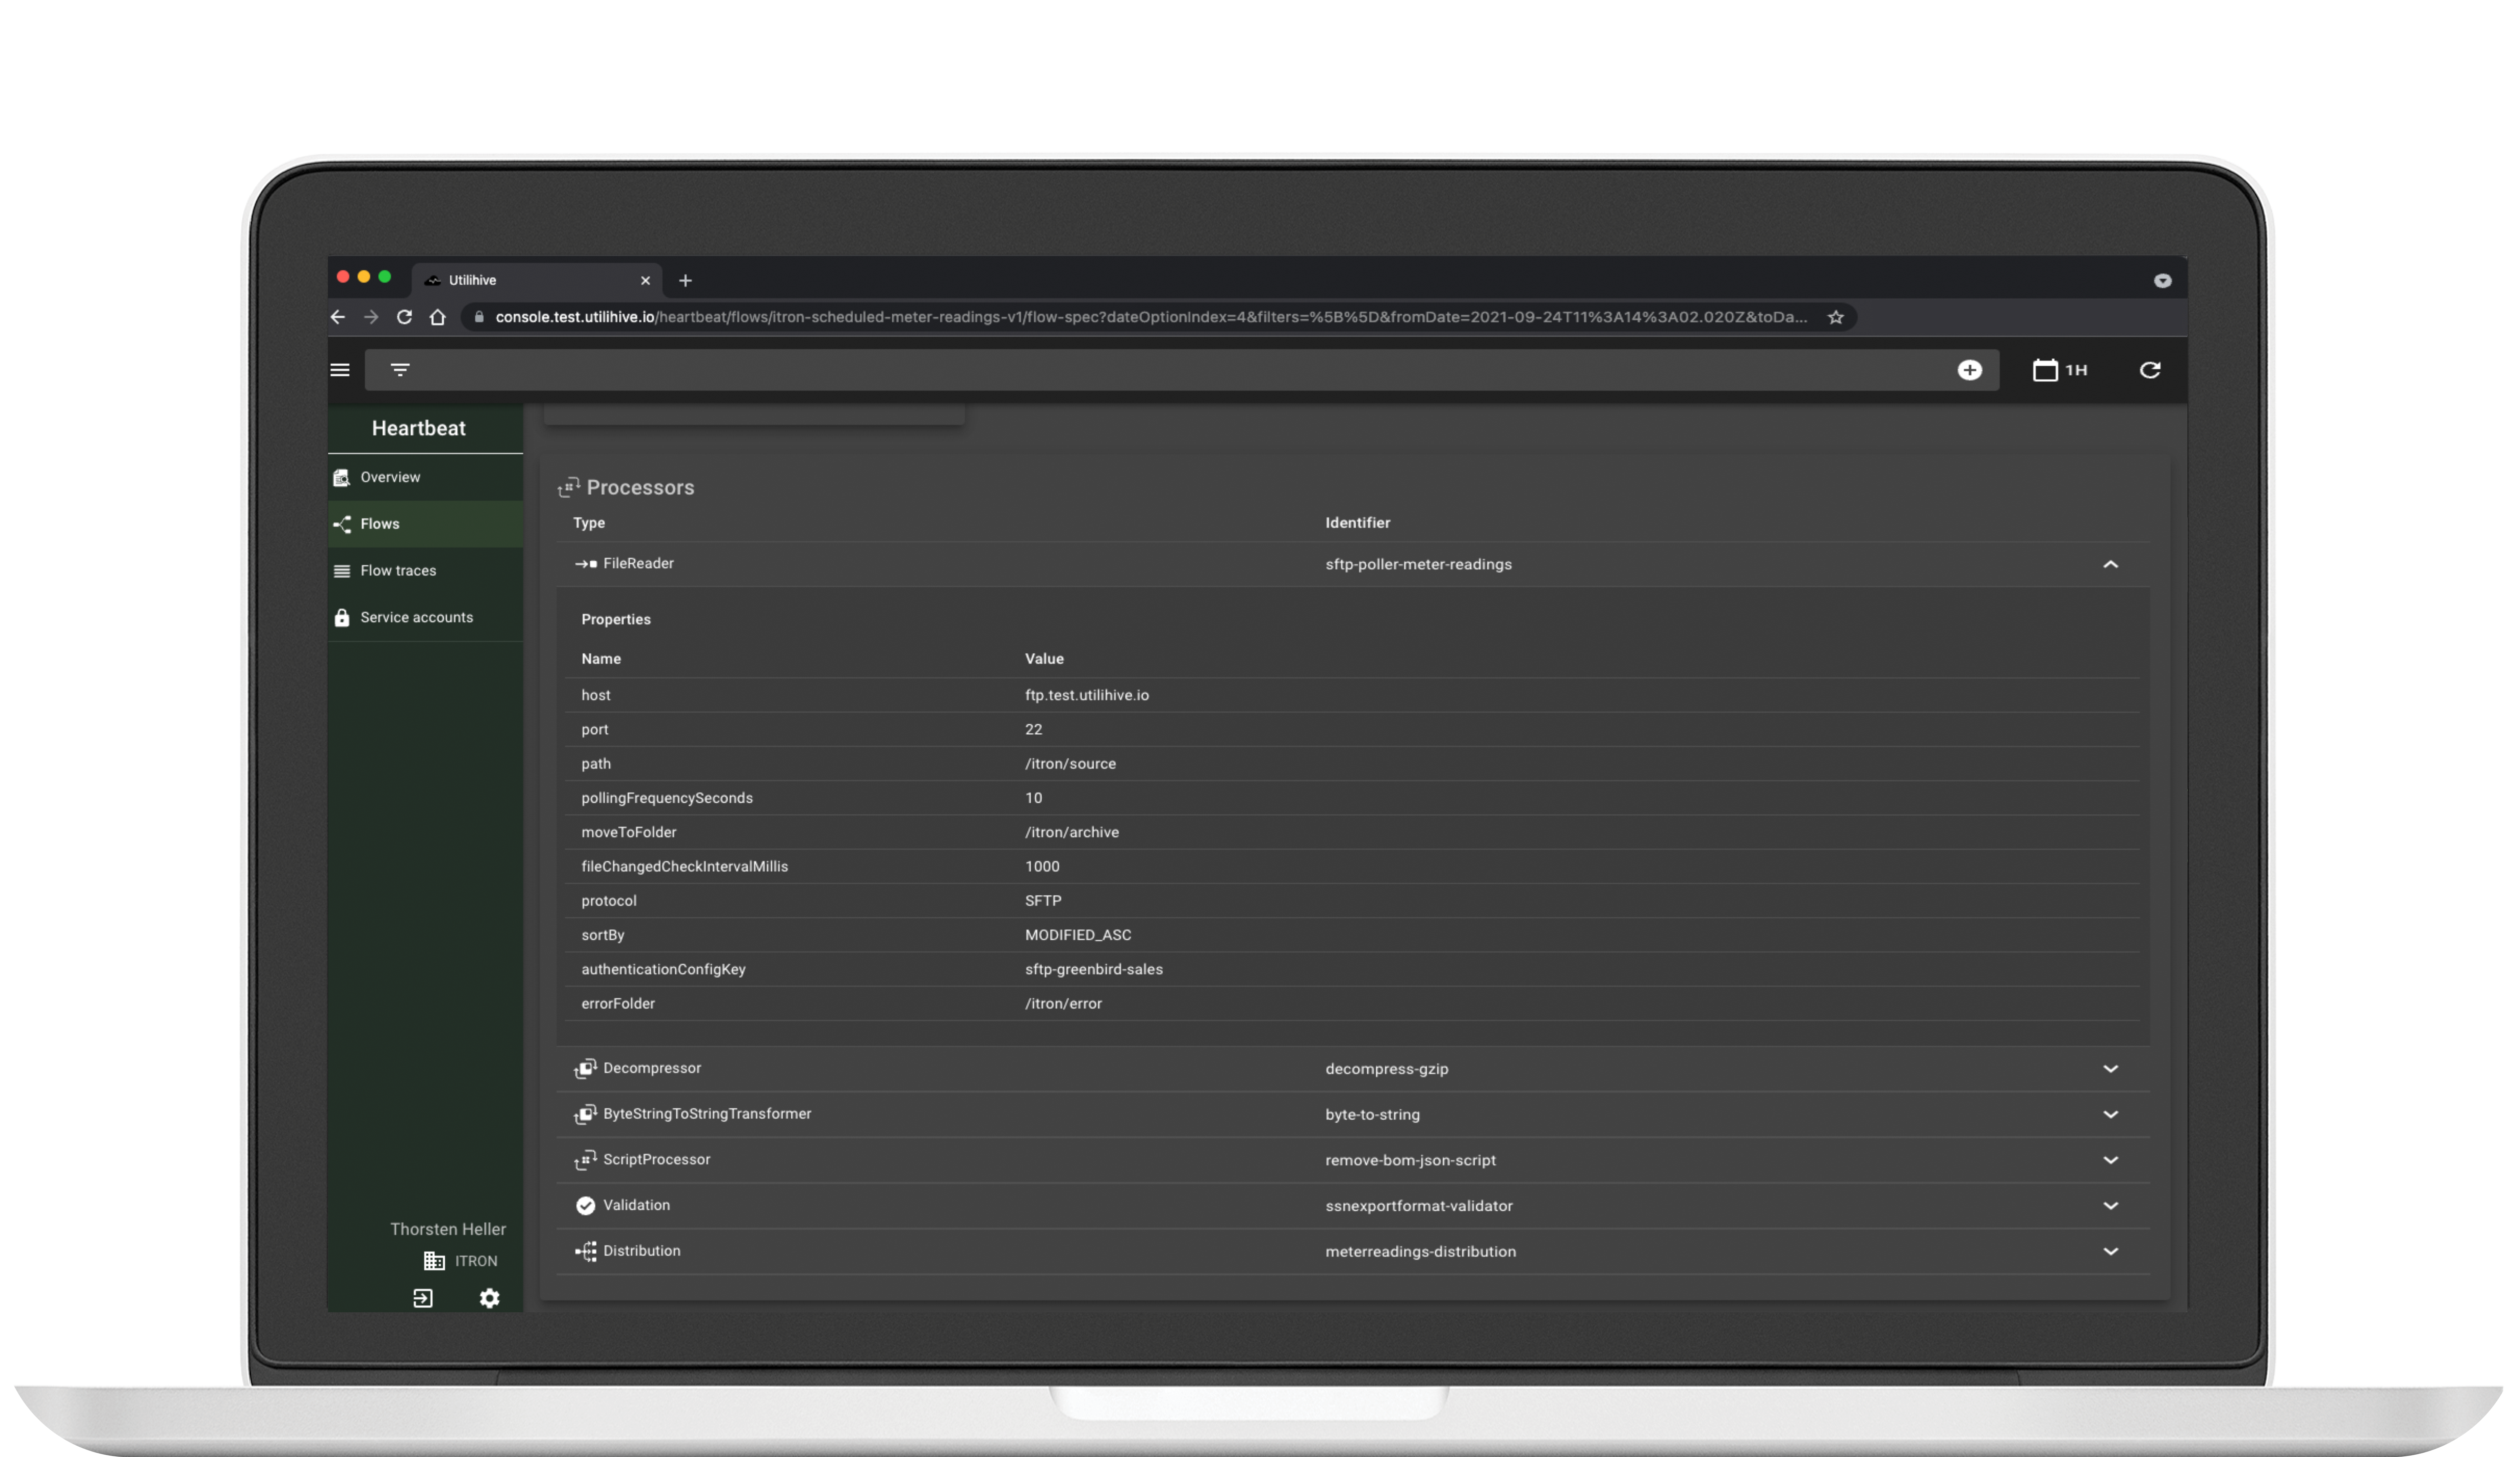The image size is (2520, 1457).
Task: Click the Type column header
Action: [589, 523]
